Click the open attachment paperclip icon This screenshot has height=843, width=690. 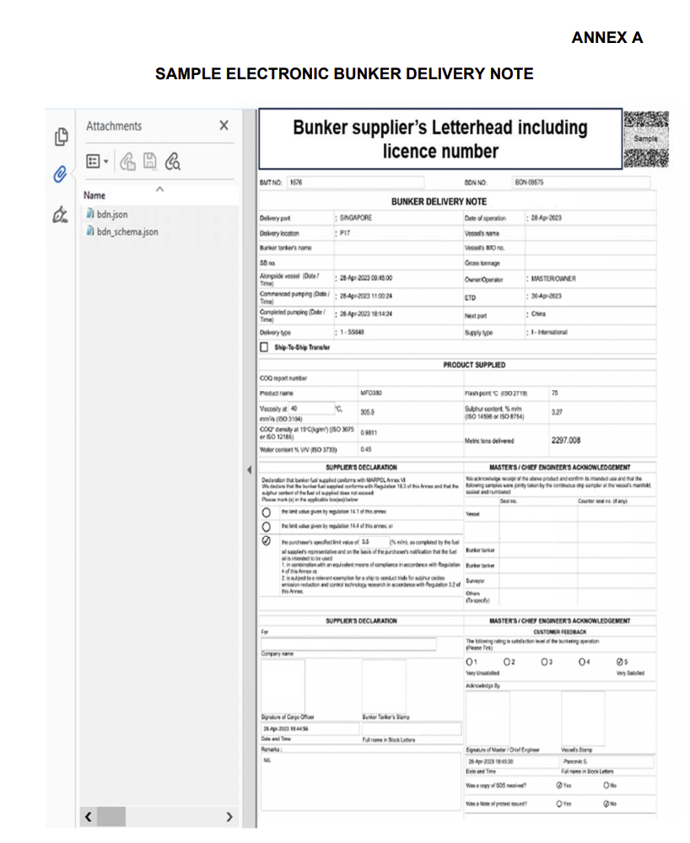pyautogui.click(x=128, y=160)
